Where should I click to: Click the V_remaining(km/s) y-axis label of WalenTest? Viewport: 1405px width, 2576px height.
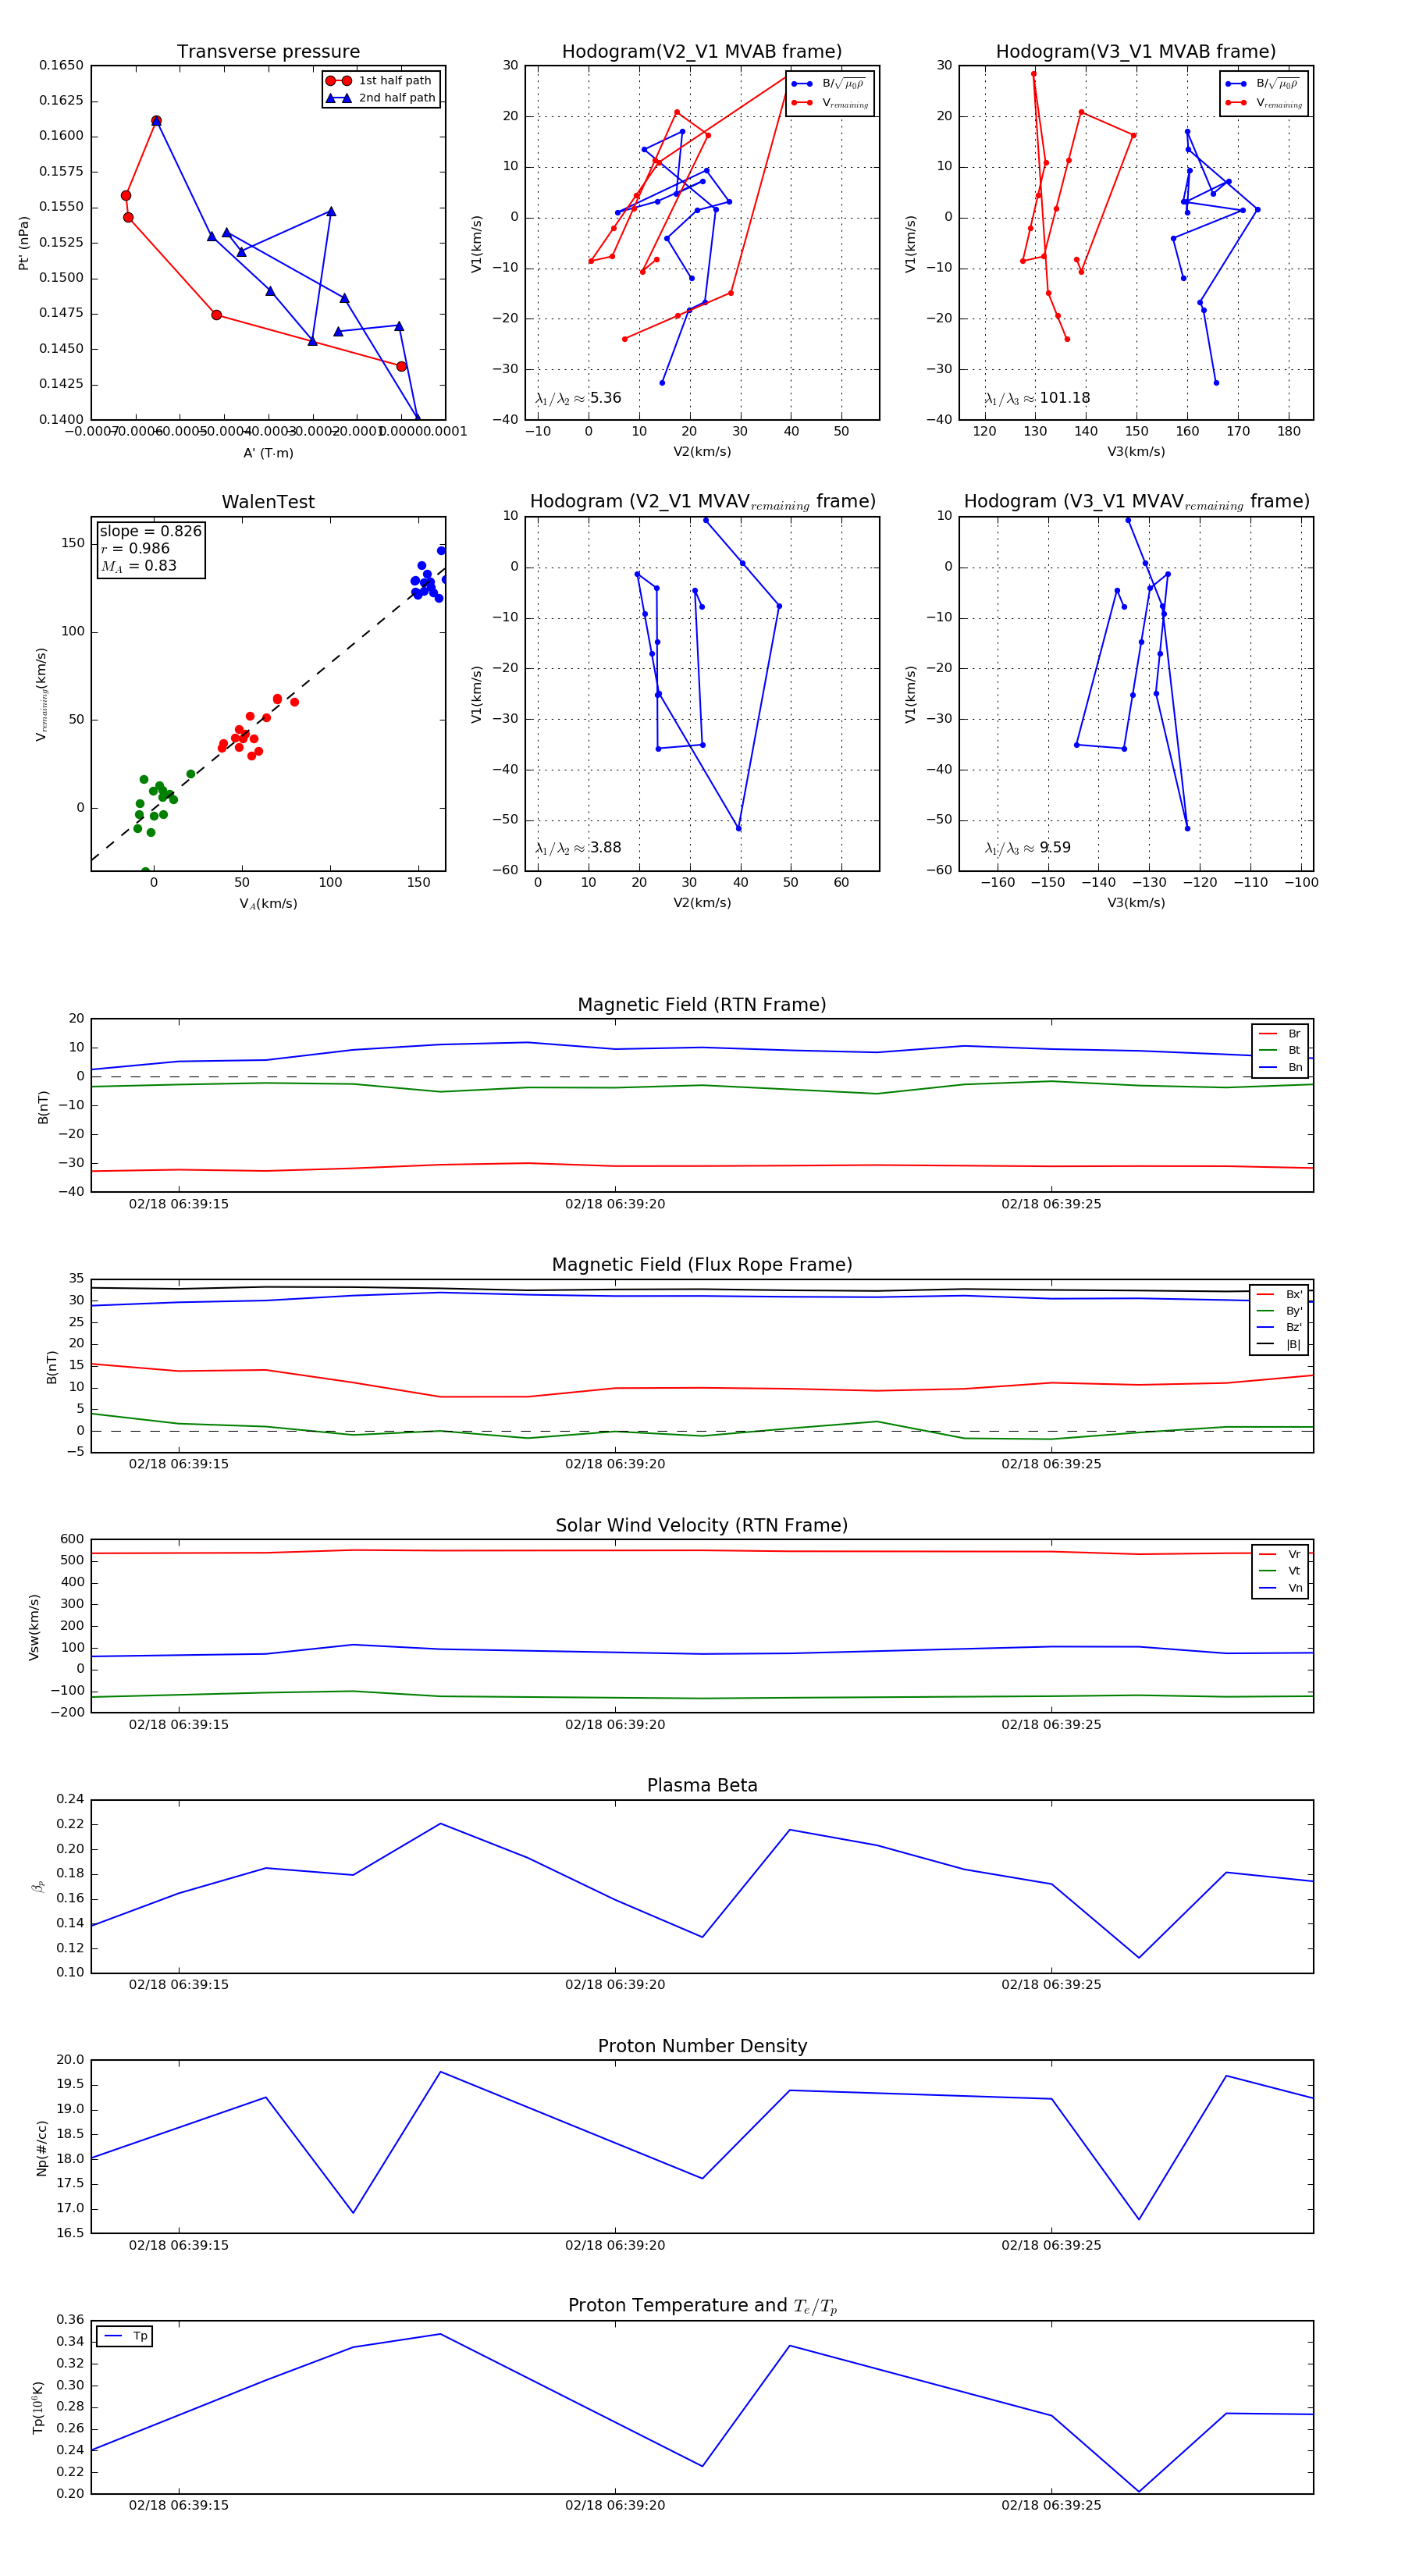41,694
